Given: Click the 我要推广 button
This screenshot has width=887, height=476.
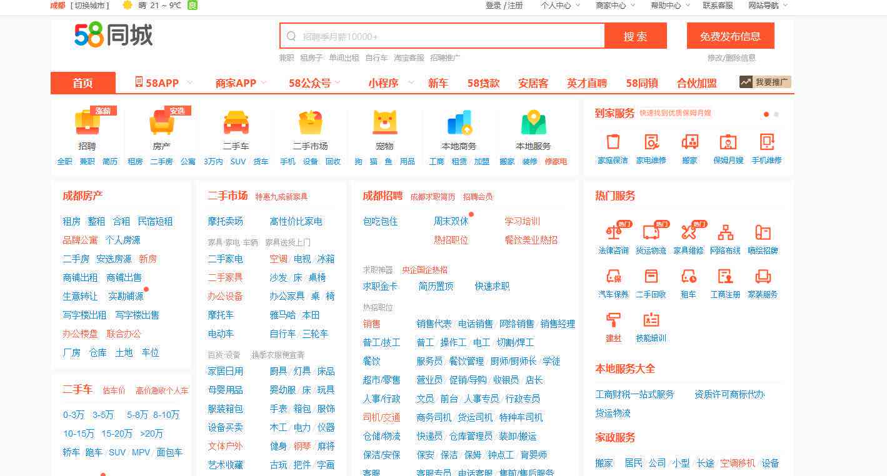Looking at the screenshot, I should point(765,82).
